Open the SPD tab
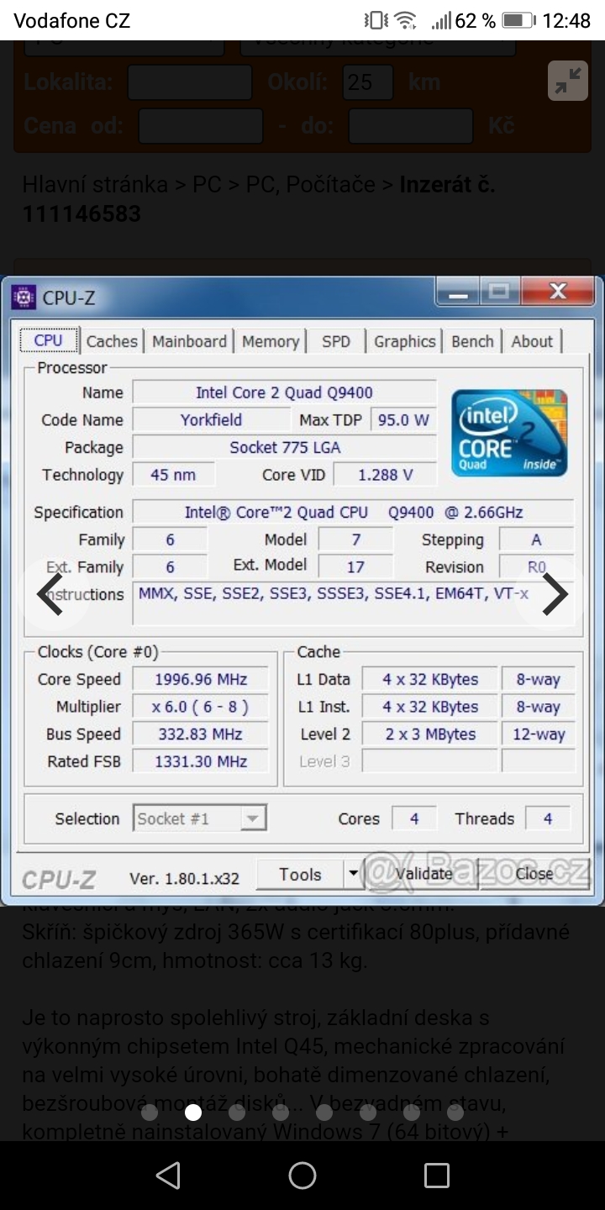This screenshot has height=1210, width=605. [336, 341]
